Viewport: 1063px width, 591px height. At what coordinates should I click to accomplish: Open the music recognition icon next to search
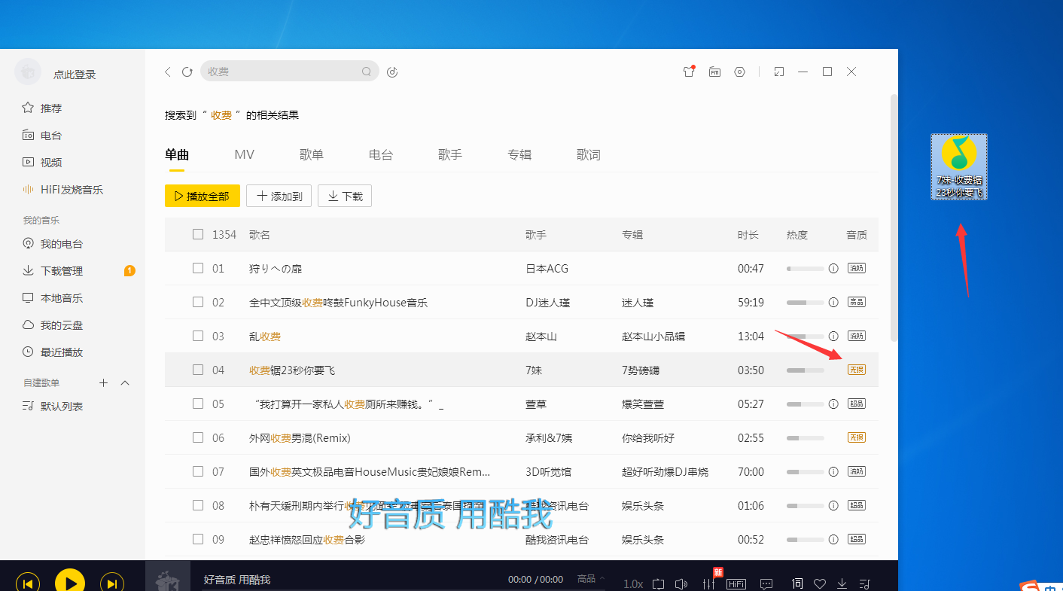[x=392, y=72]
